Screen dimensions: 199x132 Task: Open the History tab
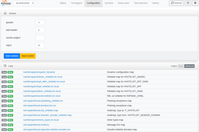click(x=155, y=3)
